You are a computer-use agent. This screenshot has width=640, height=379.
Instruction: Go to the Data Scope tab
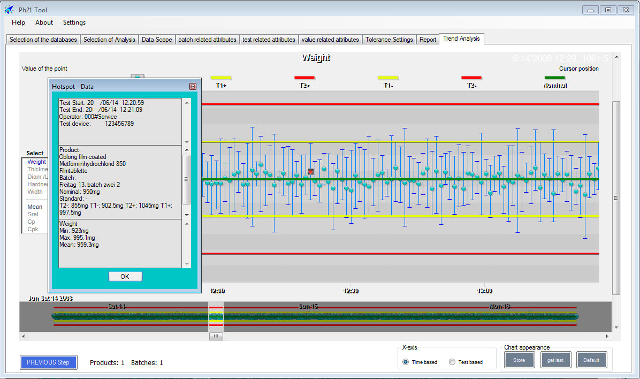click(x=157, y=40)
